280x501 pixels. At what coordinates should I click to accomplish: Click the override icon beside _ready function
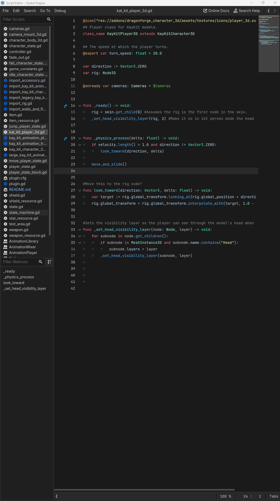65,106
